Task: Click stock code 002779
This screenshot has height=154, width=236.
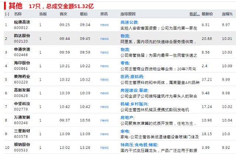Action: 21,109
